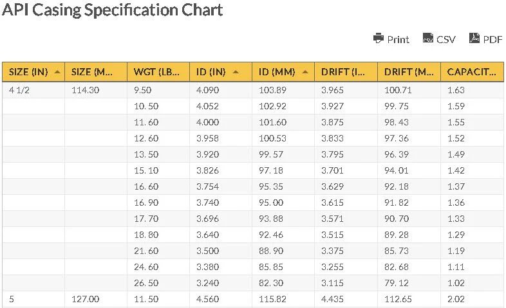Click the CSV export text link

(445, 39)
